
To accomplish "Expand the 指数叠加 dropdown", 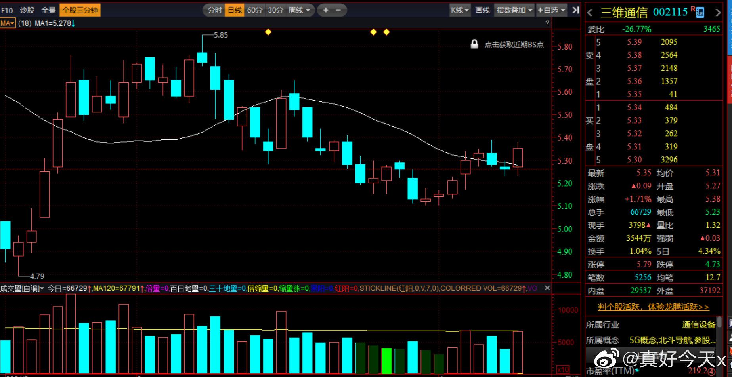I will (514, 10).
